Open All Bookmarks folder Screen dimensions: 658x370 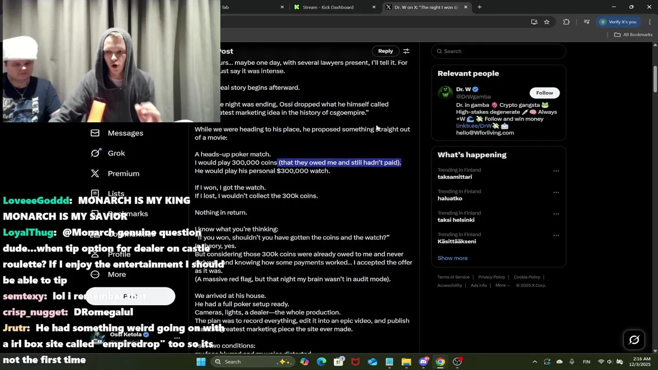pos(633,34)
